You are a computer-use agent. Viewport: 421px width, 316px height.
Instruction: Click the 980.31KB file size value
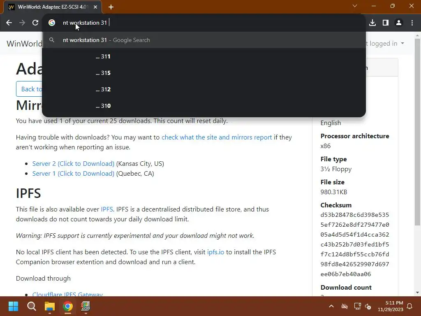point(334,192)
